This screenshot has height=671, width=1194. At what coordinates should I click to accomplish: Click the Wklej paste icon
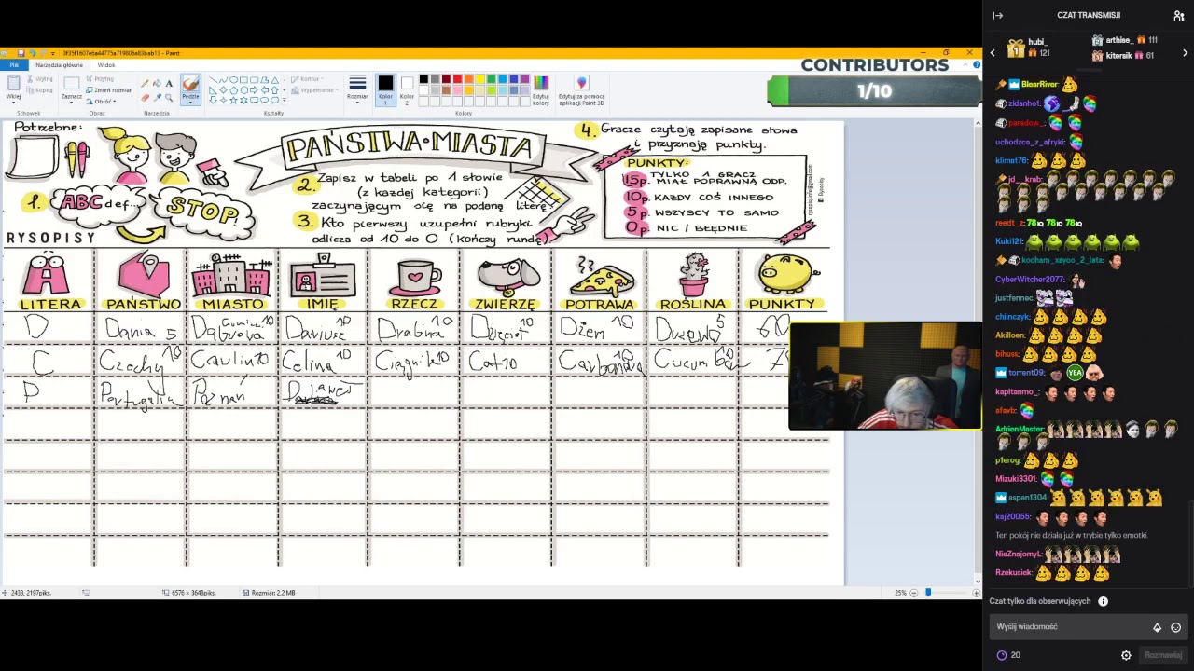[x=14, y=82]
